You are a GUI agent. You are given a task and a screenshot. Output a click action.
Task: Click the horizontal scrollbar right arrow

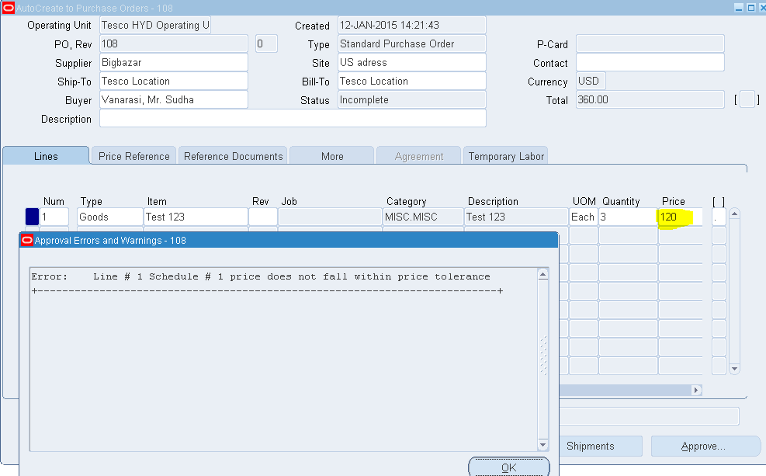[x=697, y=390]
